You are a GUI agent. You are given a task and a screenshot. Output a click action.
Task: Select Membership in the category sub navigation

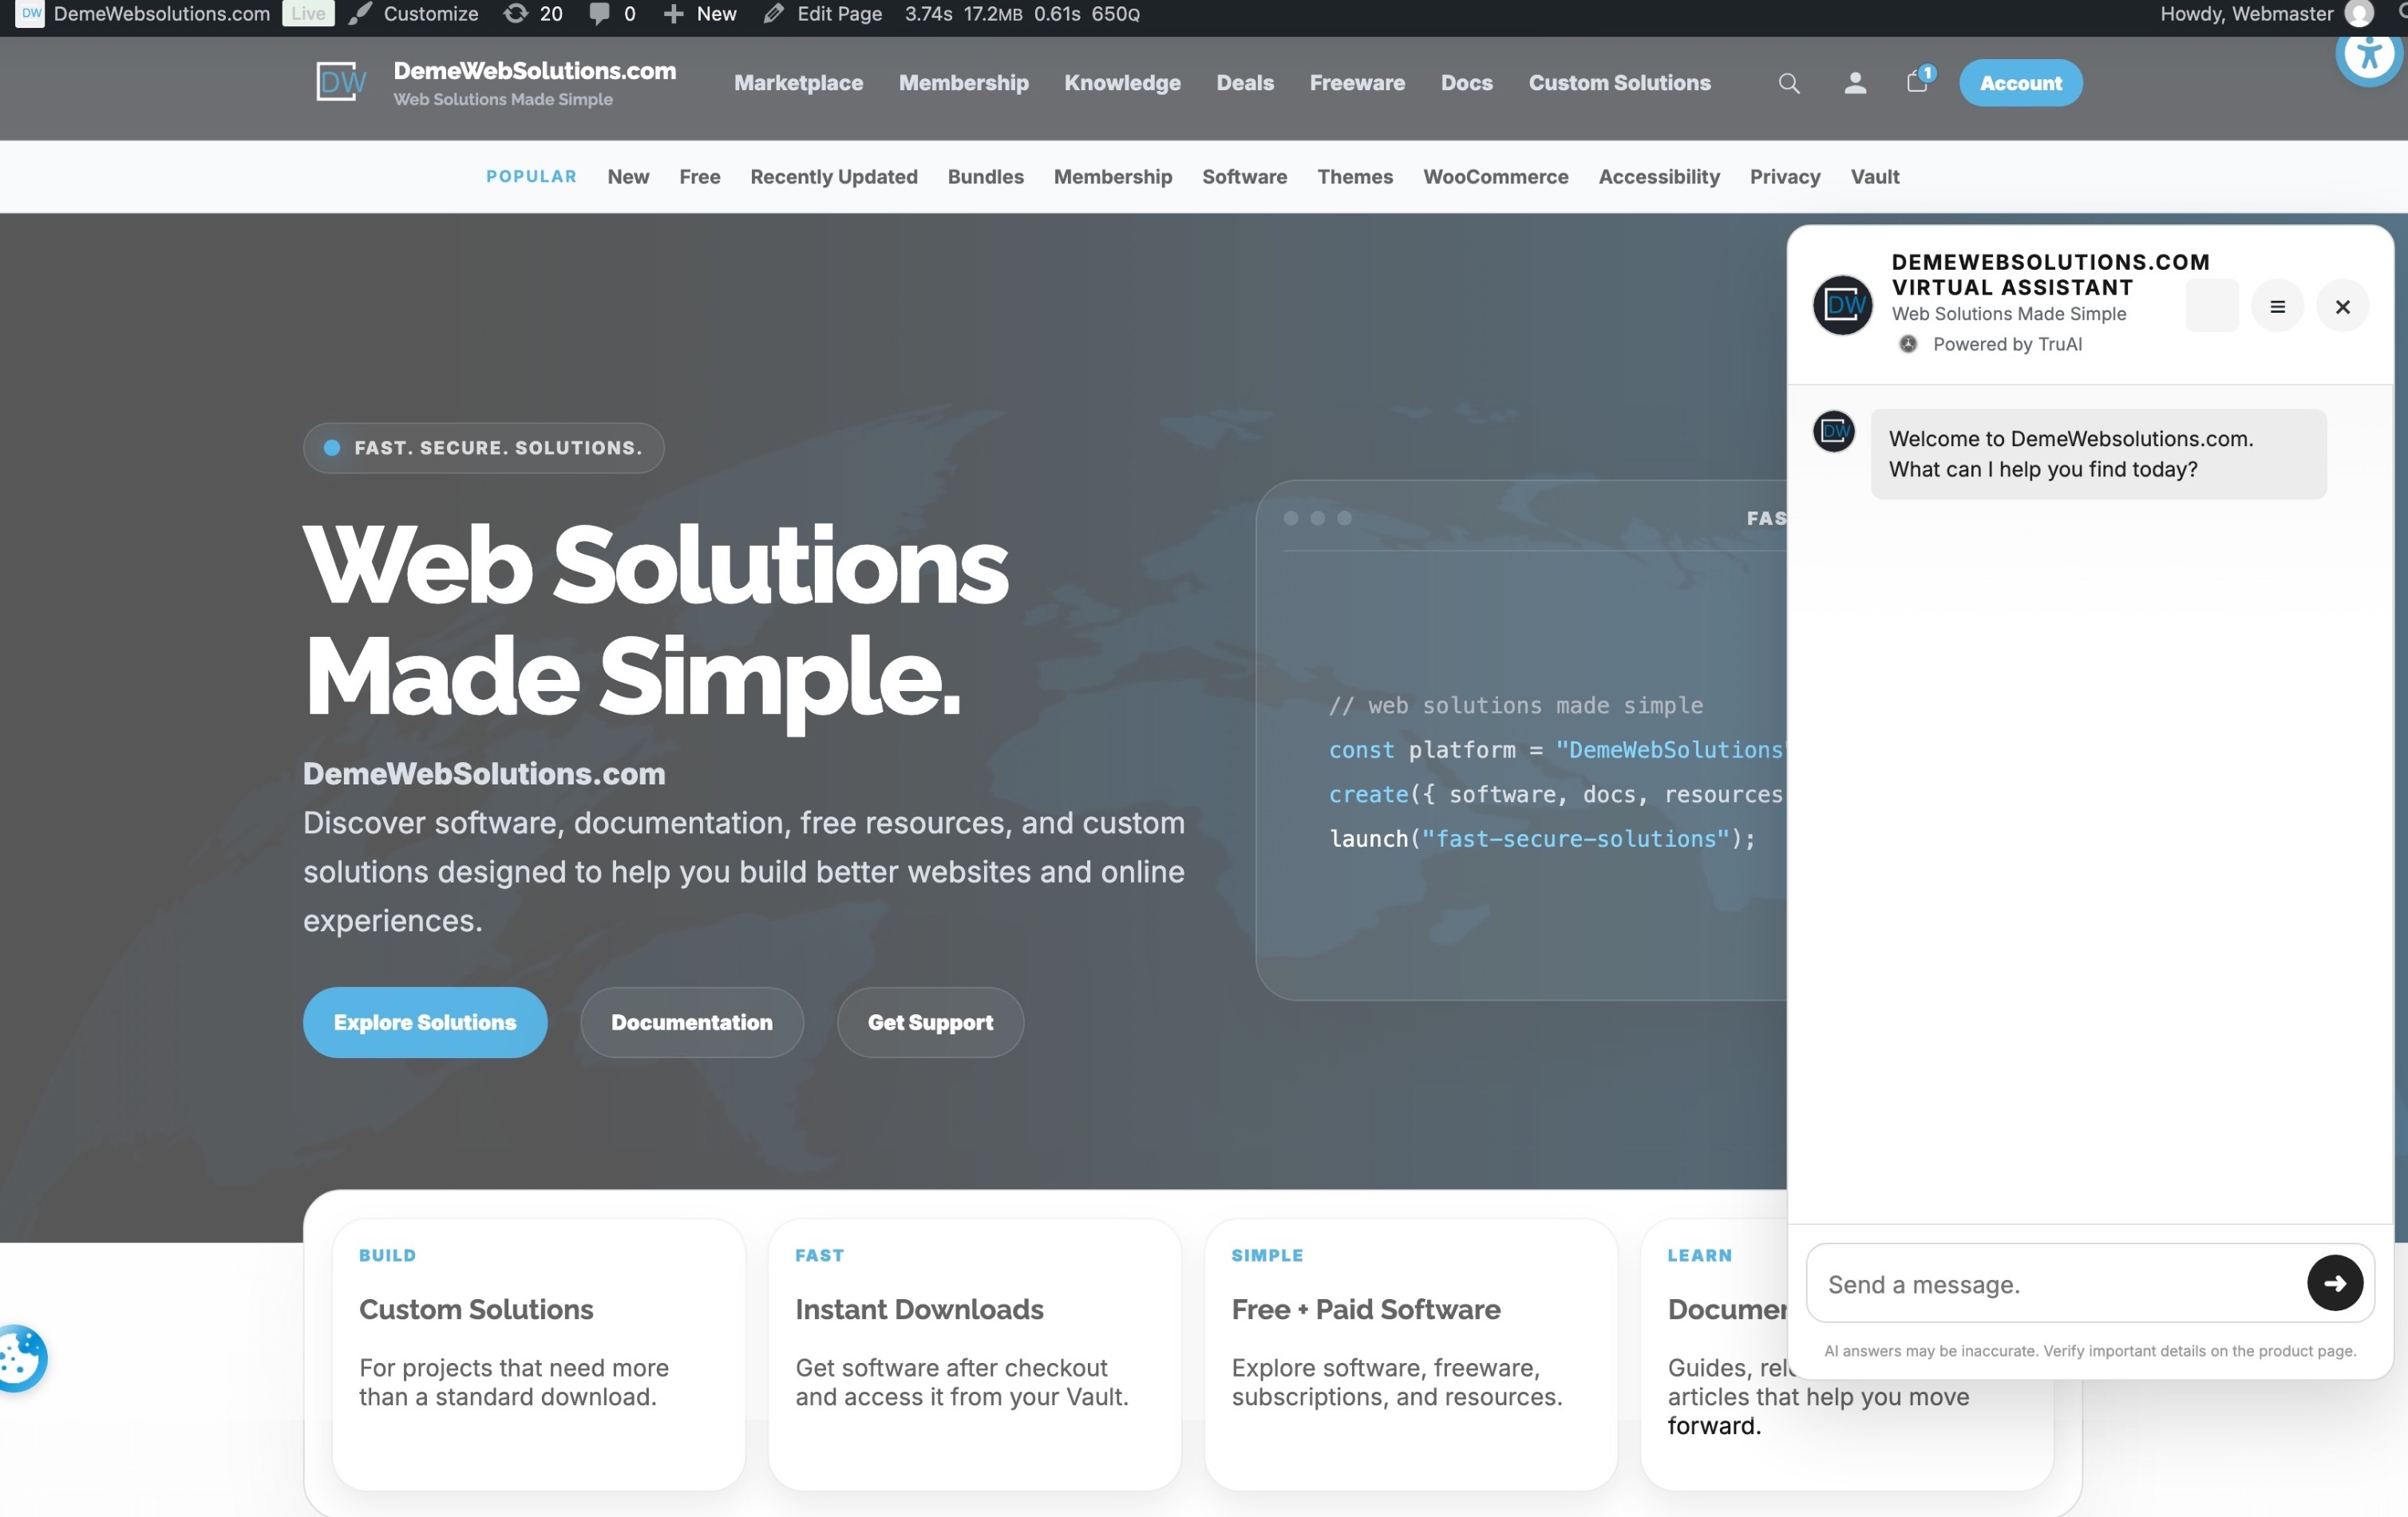[1112, 177]
